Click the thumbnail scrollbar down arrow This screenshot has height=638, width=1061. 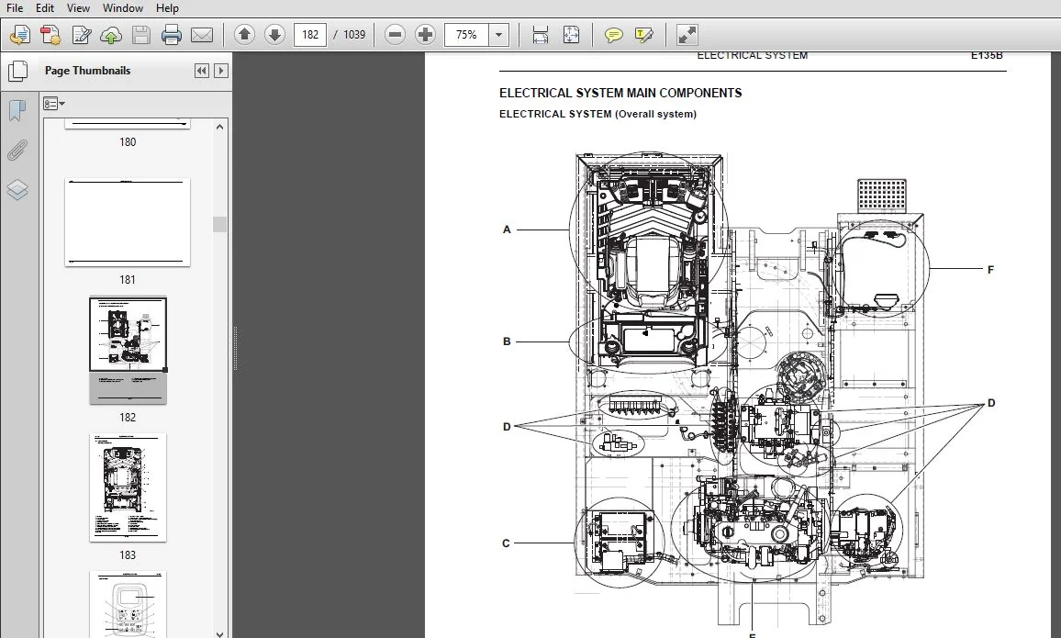pos(220,634)
